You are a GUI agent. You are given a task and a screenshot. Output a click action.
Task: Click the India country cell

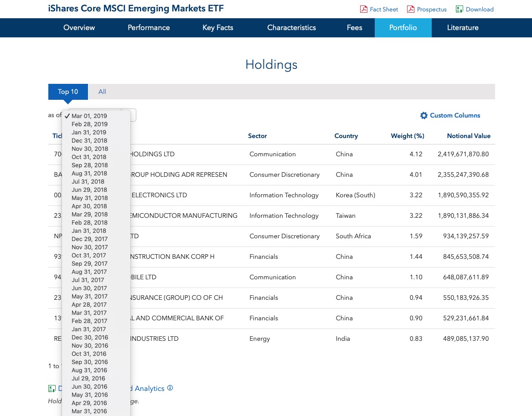343,339
